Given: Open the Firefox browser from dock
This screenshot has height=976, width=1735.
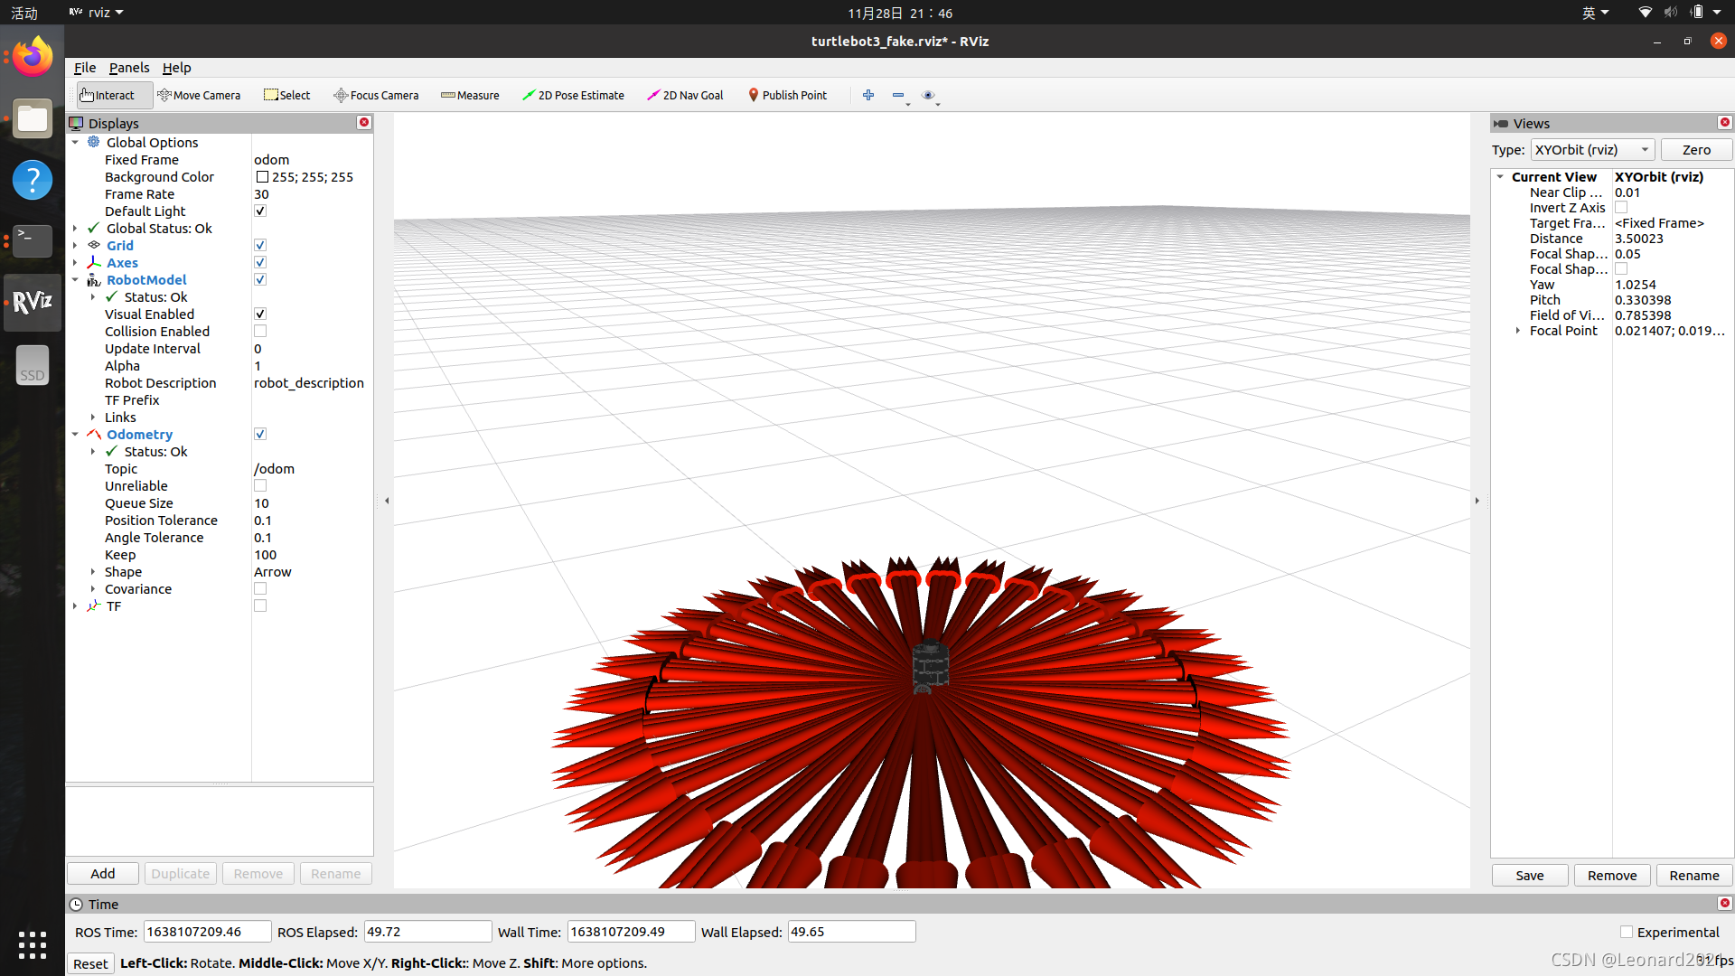Looking at the screenshot, I should point(33,58).
